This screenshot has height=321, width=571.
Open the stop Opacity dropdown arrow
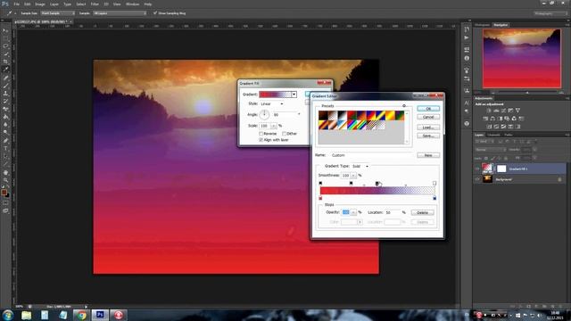pos(353,212)
